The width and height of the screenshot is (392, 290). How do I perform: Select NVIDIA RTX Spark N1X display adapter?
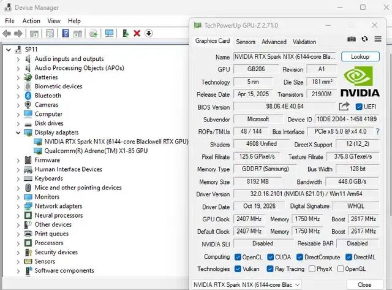pos(116,142)
